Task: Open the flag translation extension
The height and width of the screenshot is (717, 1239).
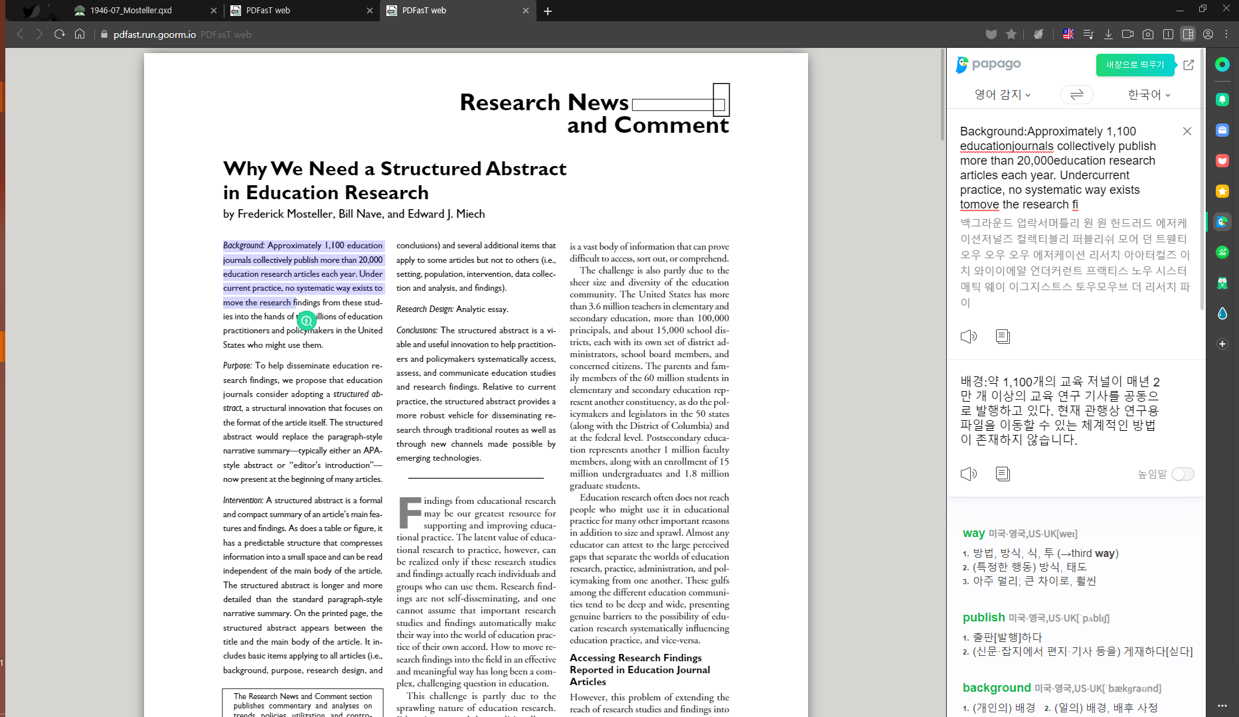Action: pos(1068,34)
